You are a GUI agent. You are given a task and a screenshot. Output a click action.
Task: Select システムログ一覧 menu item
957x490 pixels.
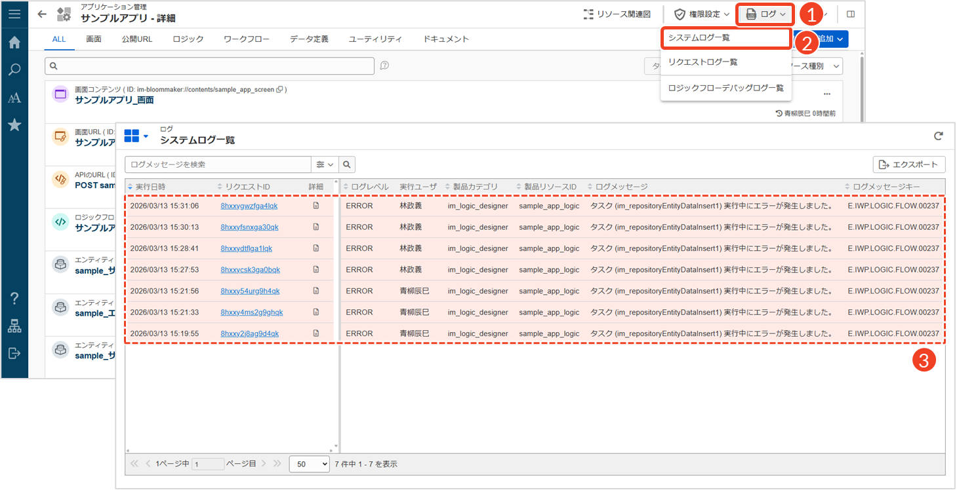click(725, 38)
